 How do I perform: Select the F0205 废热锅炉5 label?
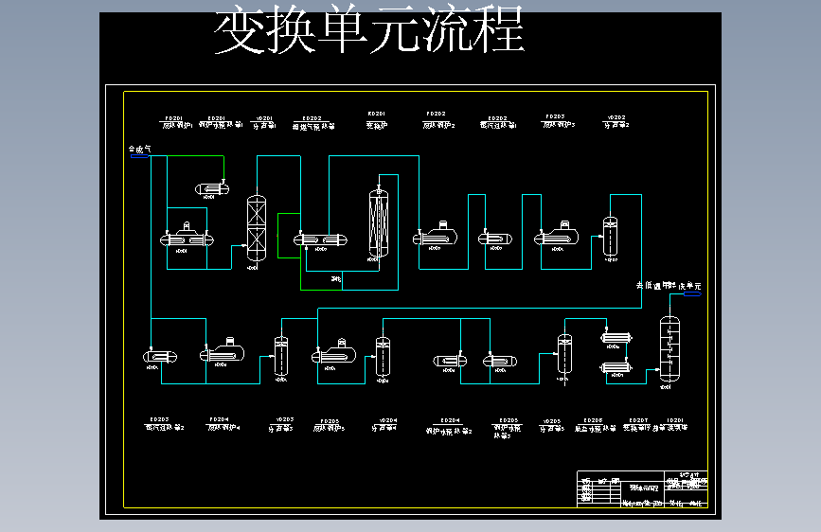tap(330, 425)
